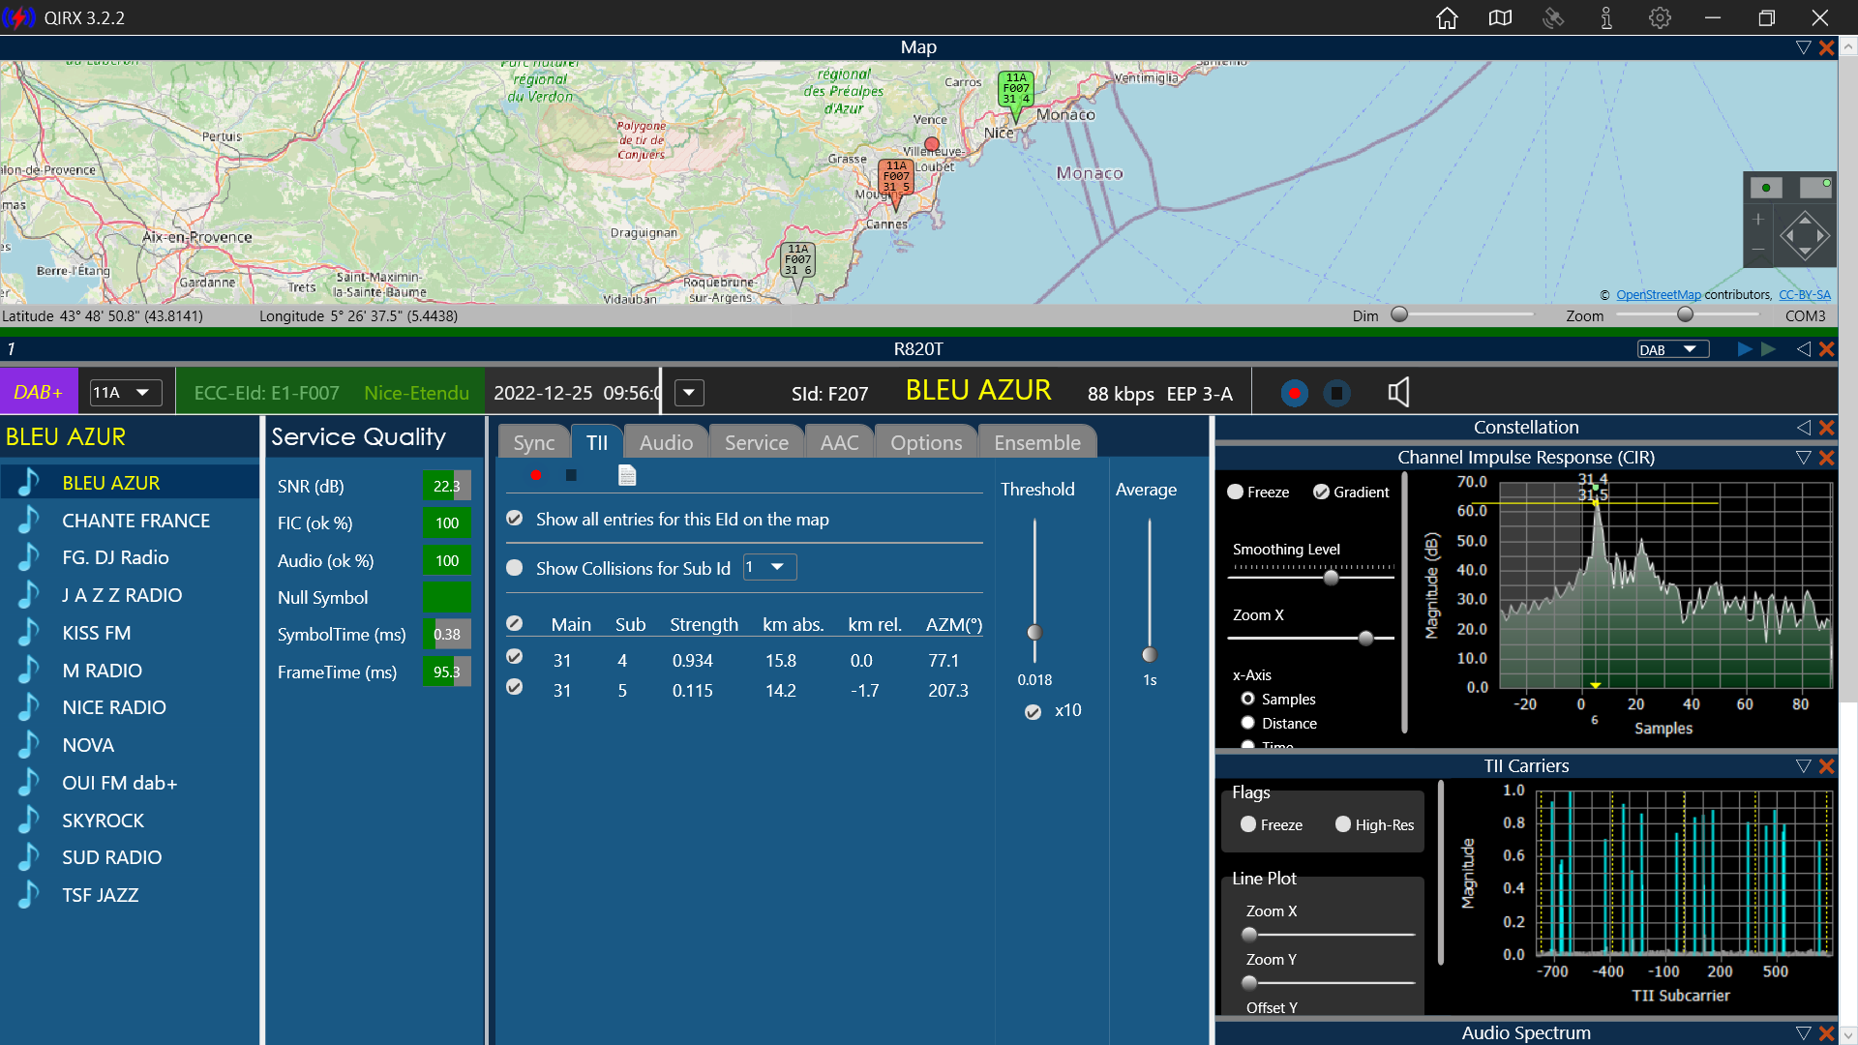Collapse the TII Carriers panel triangle
The image size is (1858, 1045).
(x=1804, y=766)
